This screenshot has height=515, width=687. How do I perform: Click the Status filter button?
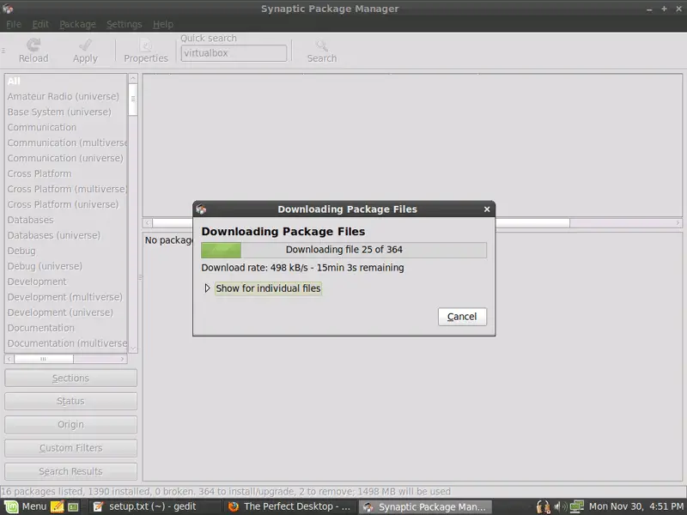tap(70, 401)
